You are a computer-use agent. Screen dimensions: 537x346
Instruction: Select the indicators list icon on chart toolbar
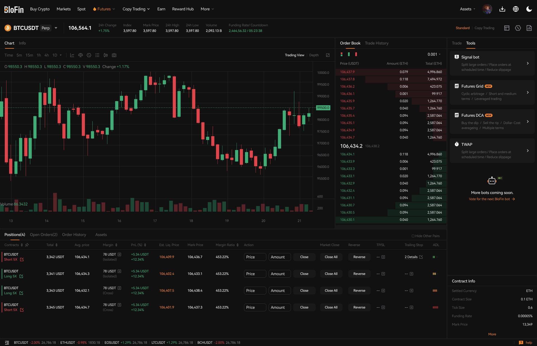point(97,55)
